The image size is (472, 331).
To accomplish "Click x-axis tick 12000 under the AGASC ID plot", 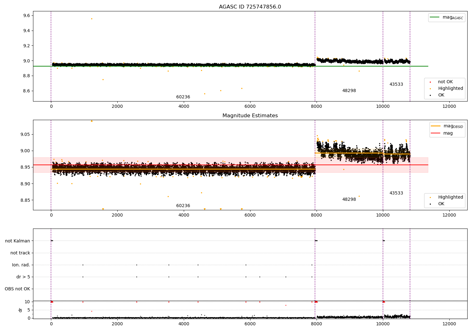I will click(x=449, y=107).
